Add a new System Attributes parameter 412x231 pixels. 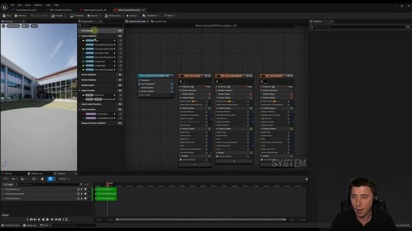coord(120,36)
